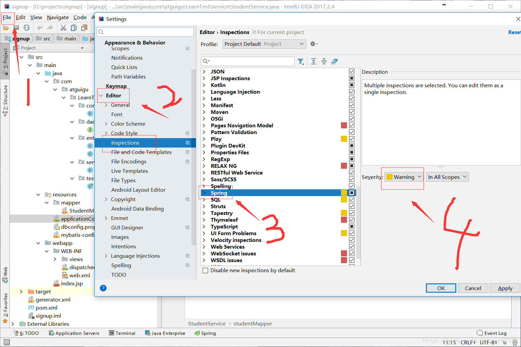Click the Paste toolbar icon

pyautogui.click(x=84, y=28)
